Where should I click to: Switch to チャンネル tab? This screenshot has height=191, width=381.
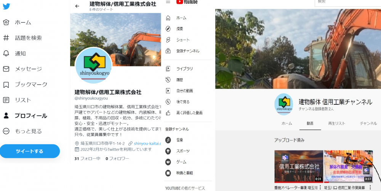tap(368, 123)
